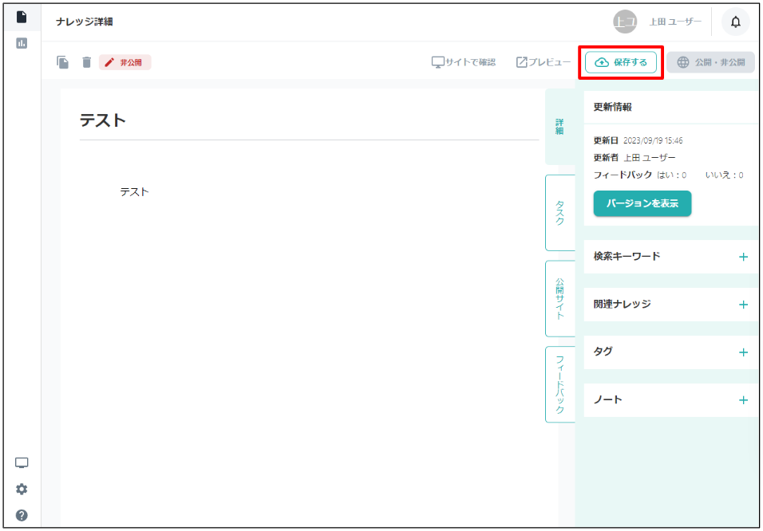Click the ナレッジ詳細 page title
763x531 pixels.
click(x=85, y=22)
